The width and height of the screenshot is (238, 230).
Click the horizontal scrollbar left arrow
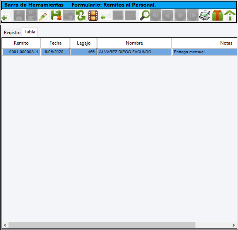(5, 225)
